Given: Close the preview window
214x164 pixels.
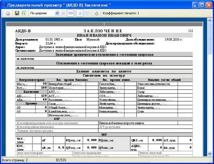Looking at the screenshot, I should click(209, 5).
